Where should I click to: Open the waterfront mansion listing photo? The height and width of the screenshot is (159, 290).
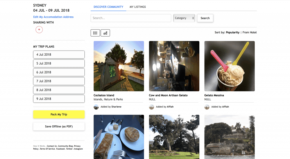pyautogui.click(x=229, y=137)
